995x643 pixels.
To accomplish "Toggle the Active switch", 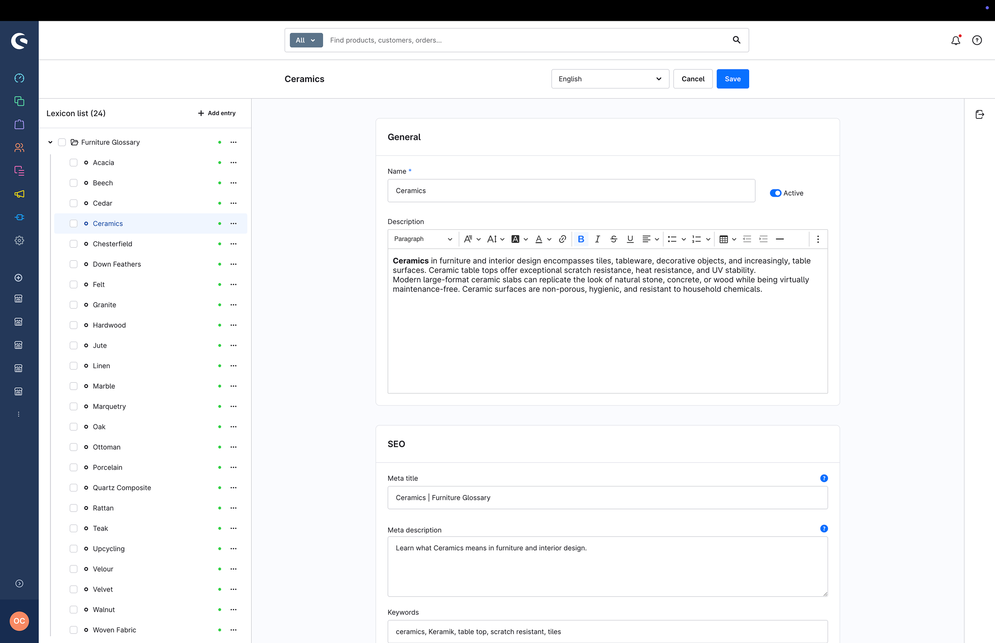I will [775, 193].
